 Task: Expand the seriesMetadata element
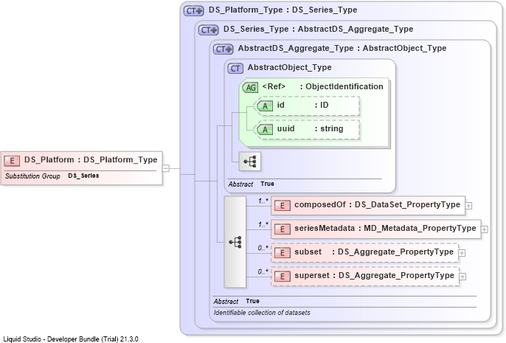[x=485, y=229]
